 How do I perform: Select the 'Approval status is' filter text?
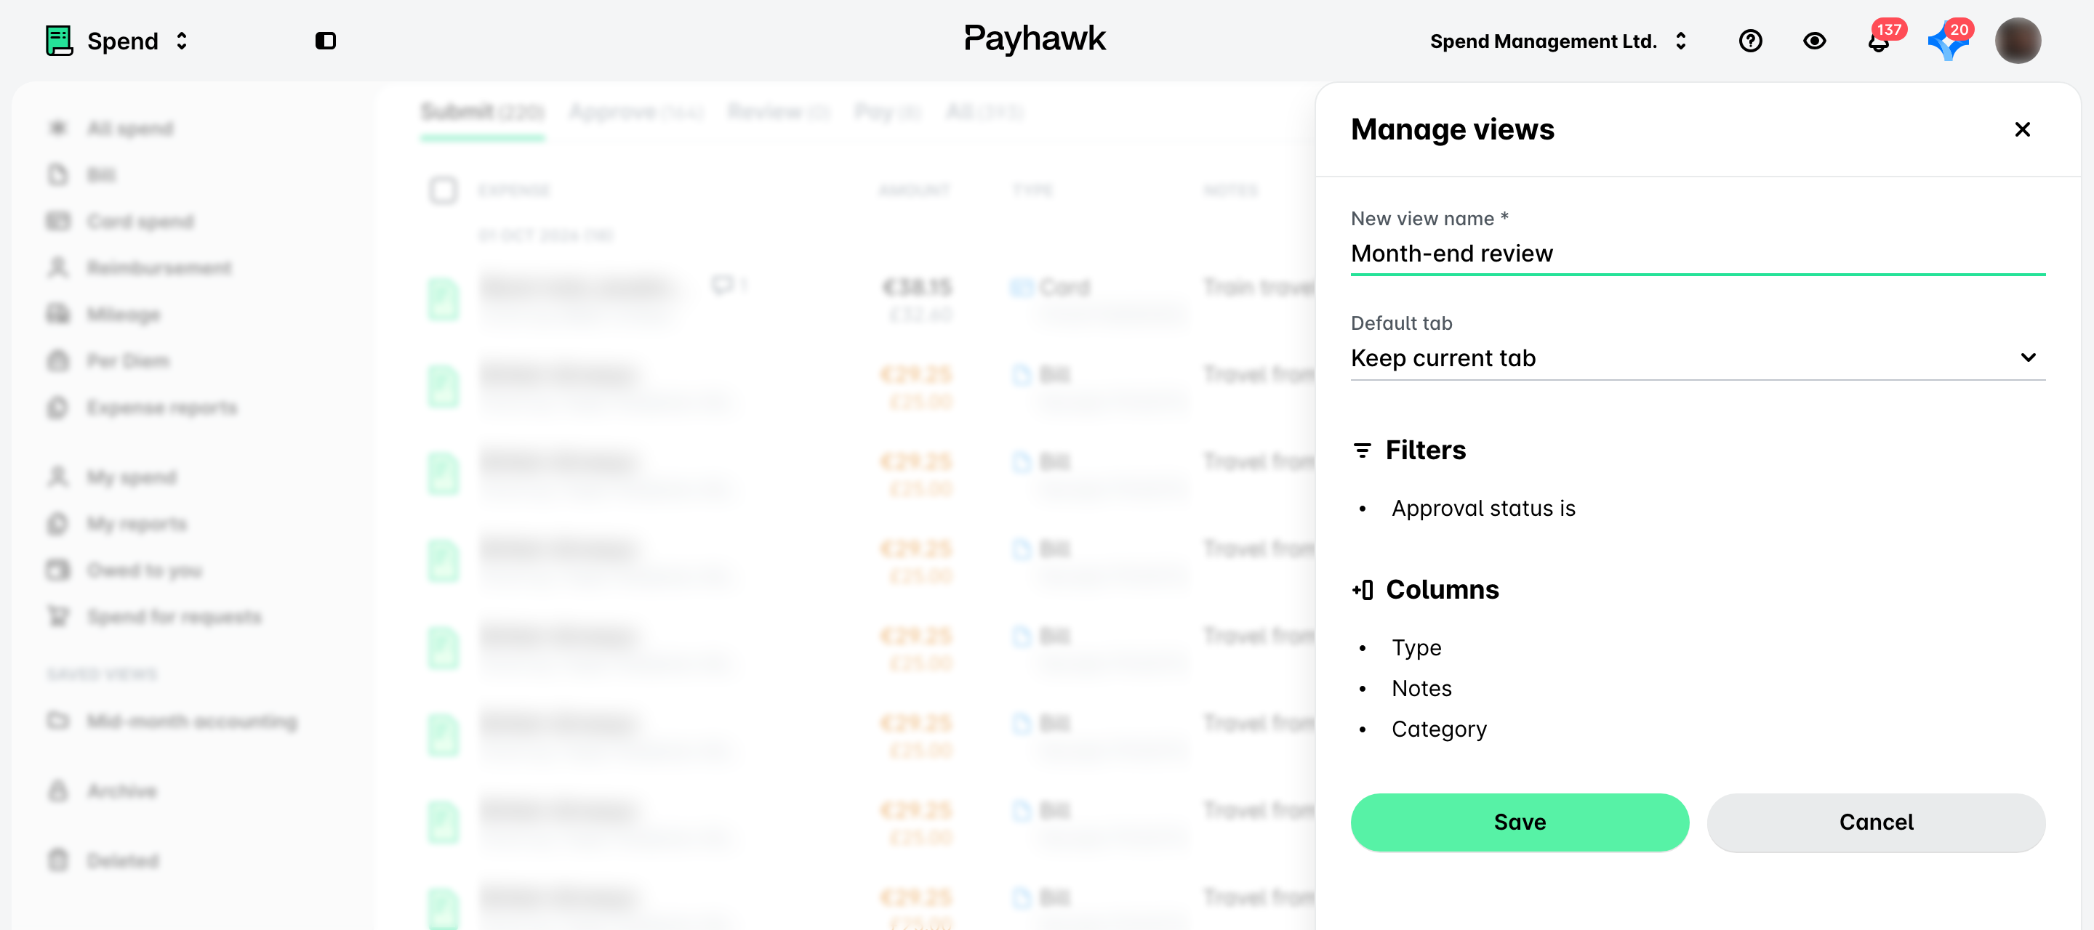coord(1483,509)
